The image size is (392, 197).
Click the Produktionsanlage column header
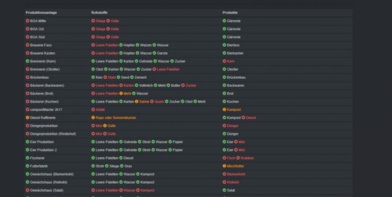click(41, 13)
